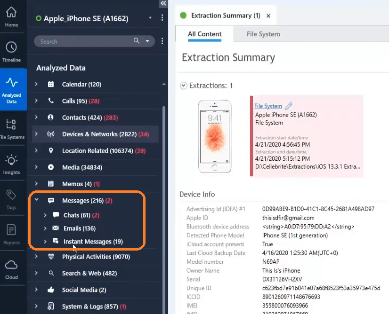Viewport: 389px width, 314px height.
Task: Click the Calls phone icon
Action: coord(50,101)
